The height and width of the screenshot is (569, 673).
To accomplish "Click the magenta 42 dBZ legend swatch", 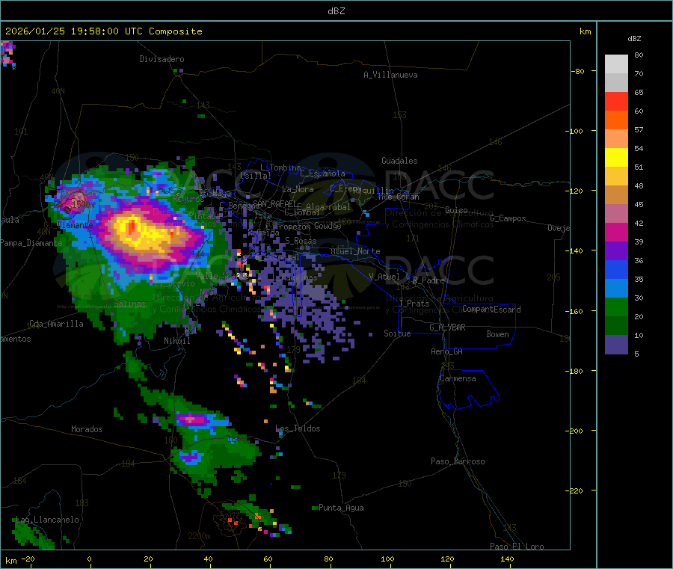I will 616,232.
